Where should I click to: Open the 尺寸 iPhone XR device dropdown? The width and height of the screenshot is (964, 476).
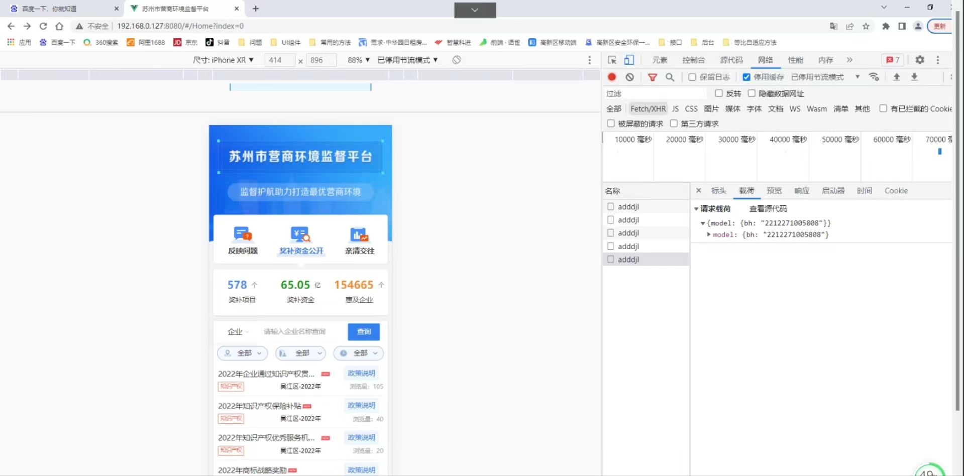pyautogui.click(x=223, y=60)
